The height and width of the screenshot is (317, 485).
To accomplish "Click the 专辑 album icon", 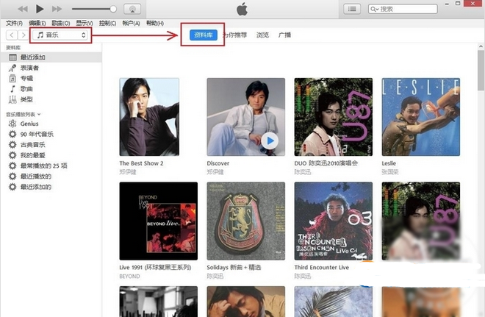I will (x=12, y=78).
